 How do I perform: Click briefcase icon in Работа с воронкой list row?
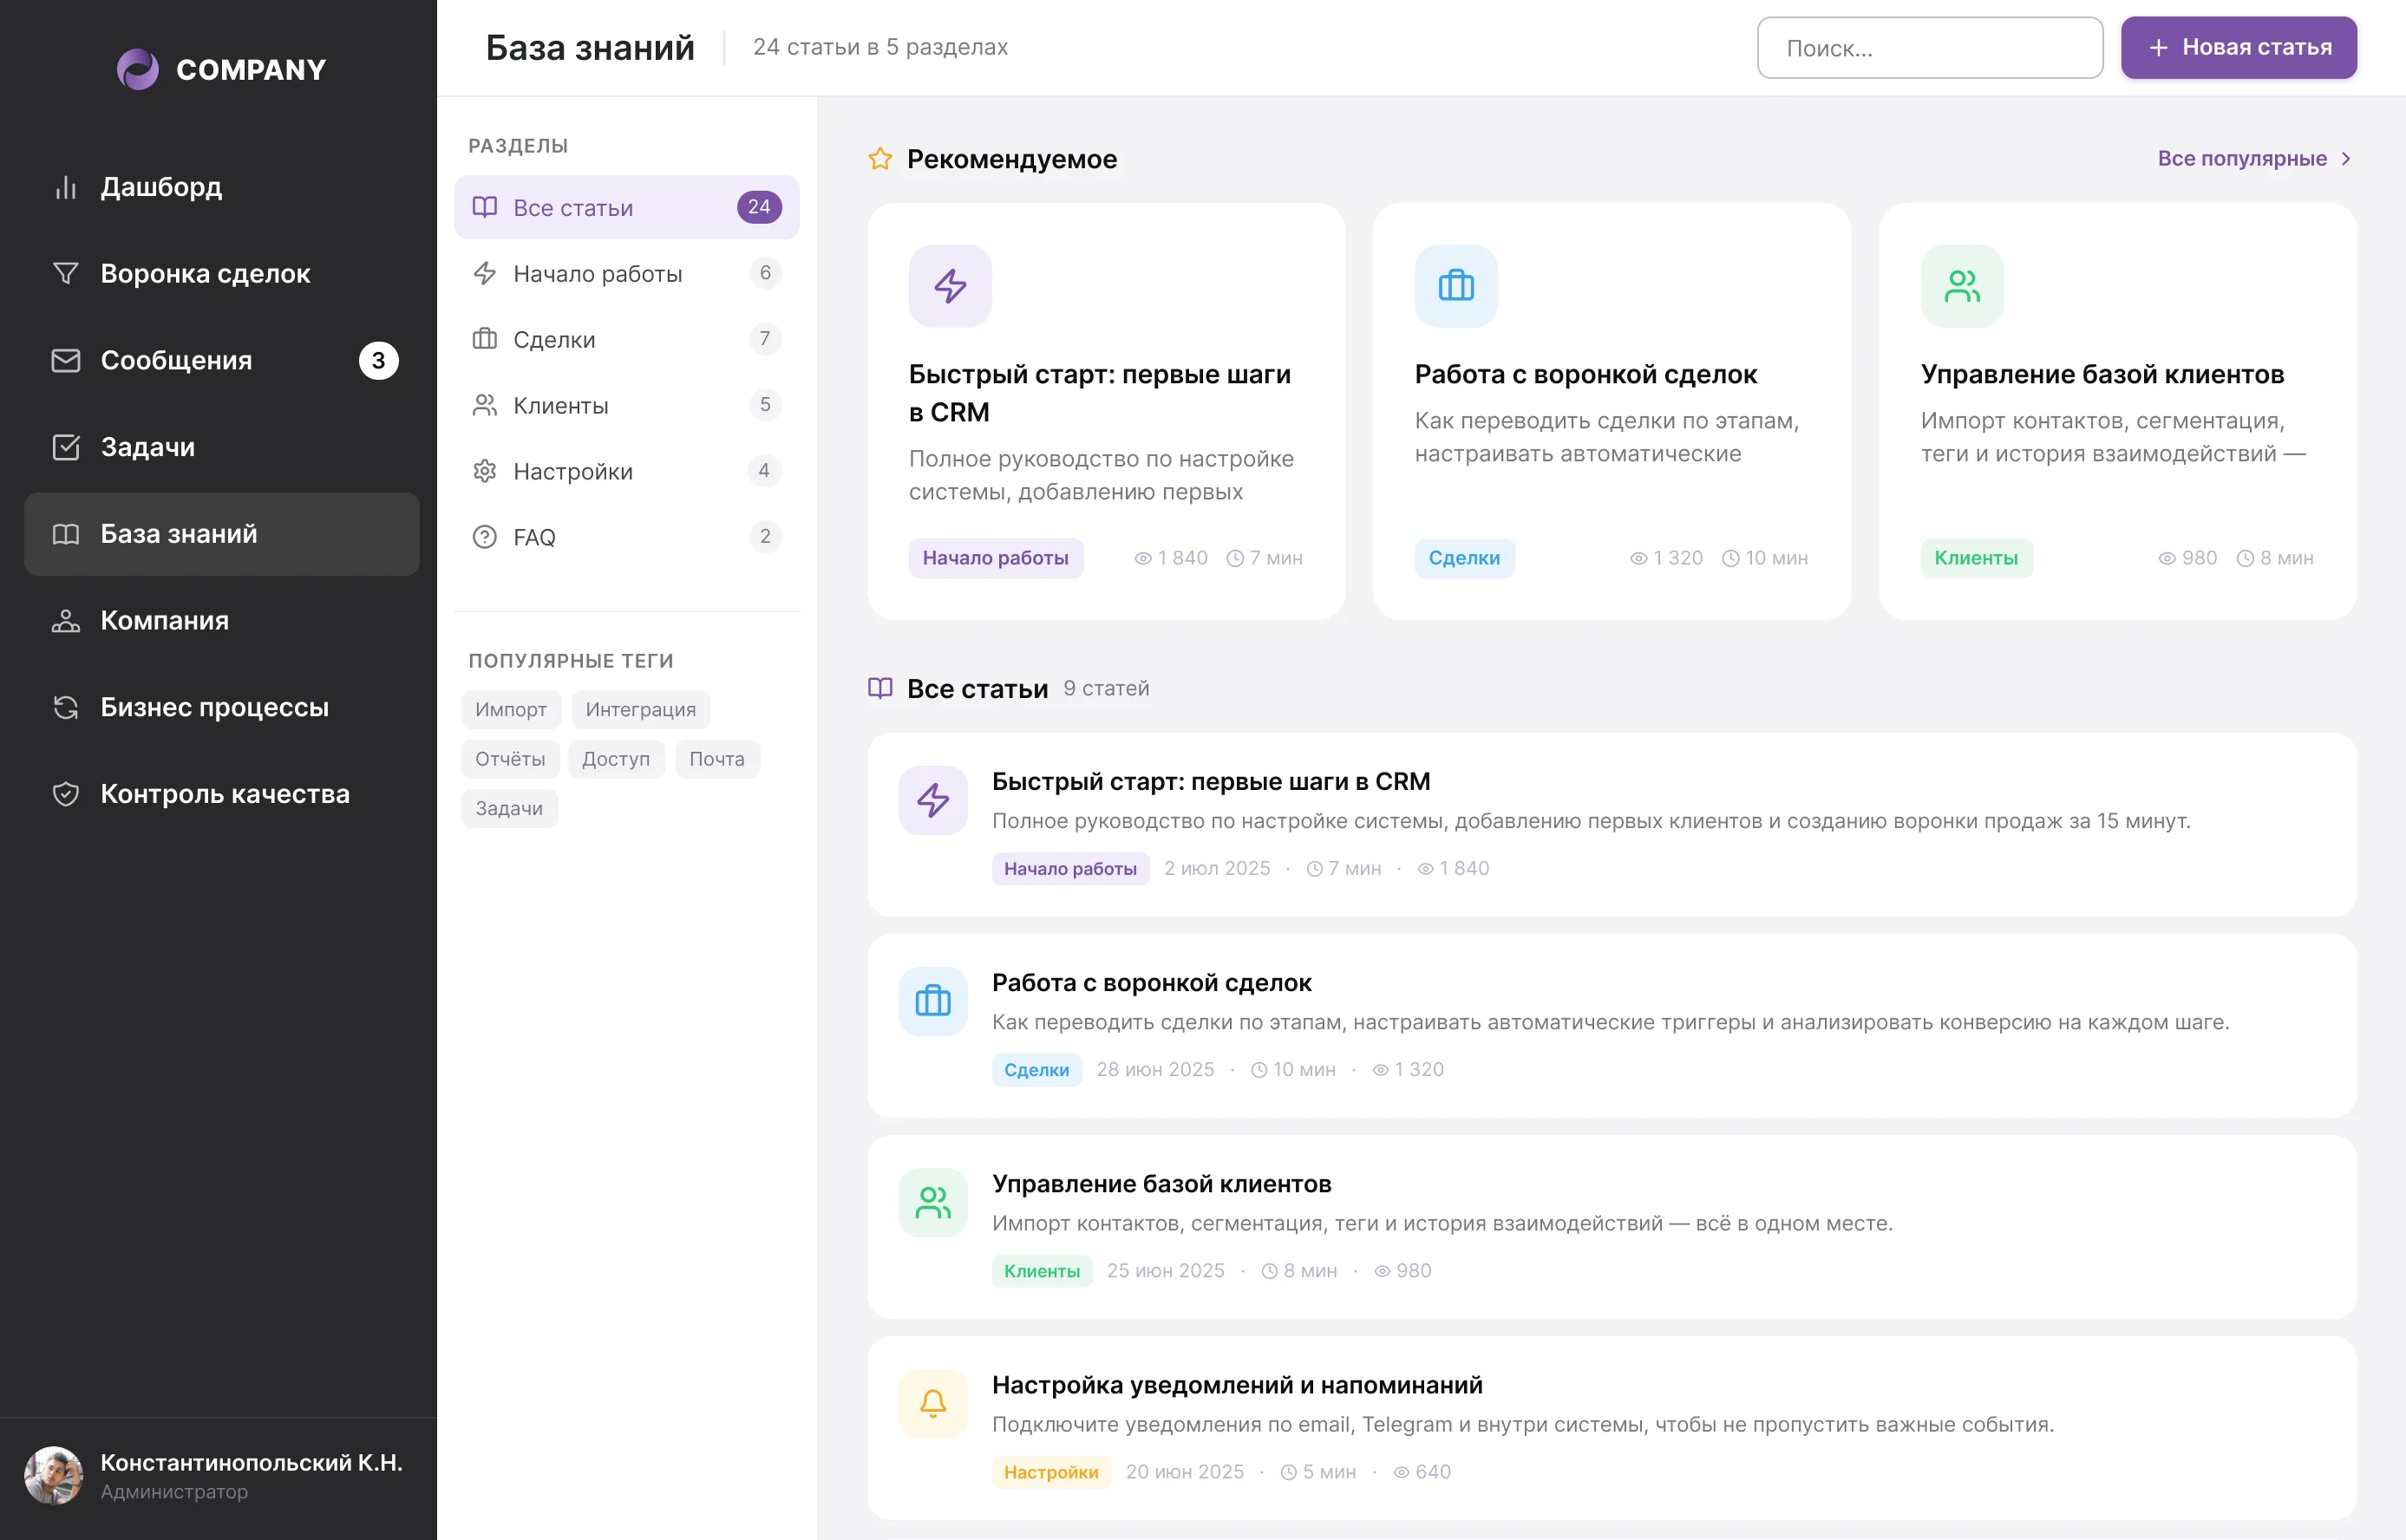[933, 1001]
